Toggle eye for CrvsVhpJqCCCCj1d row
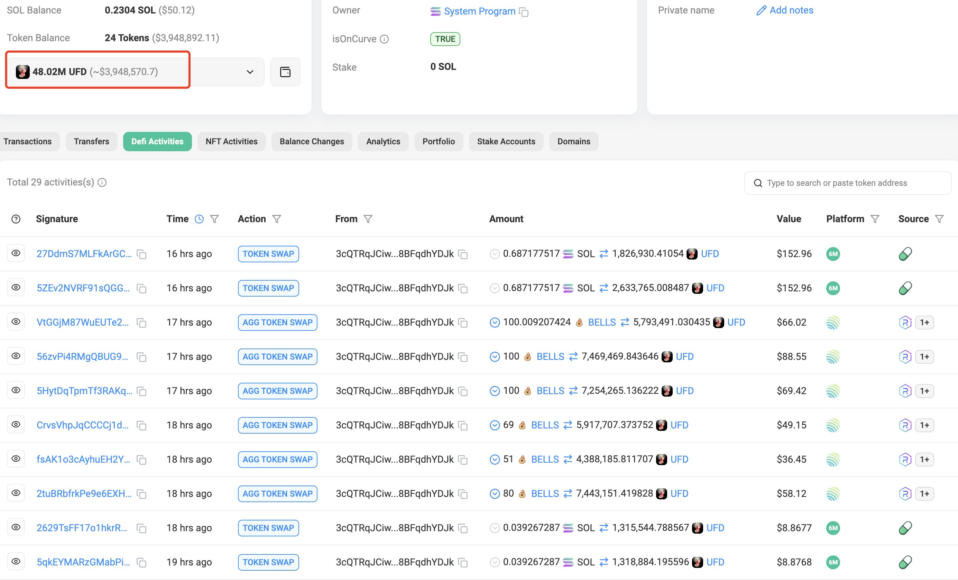 tap(16, 424)
